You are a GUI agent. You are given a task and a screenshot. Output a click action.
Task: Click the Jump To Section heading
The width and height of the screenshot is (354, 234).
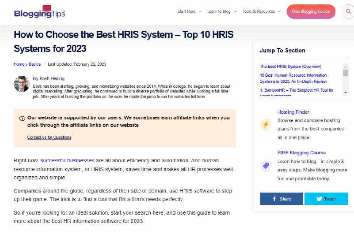[282, 50]
